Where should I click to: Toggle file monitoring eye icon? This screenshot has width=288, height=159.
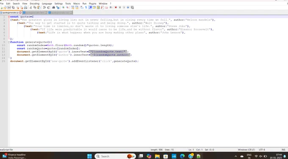[x=111, y=7]
